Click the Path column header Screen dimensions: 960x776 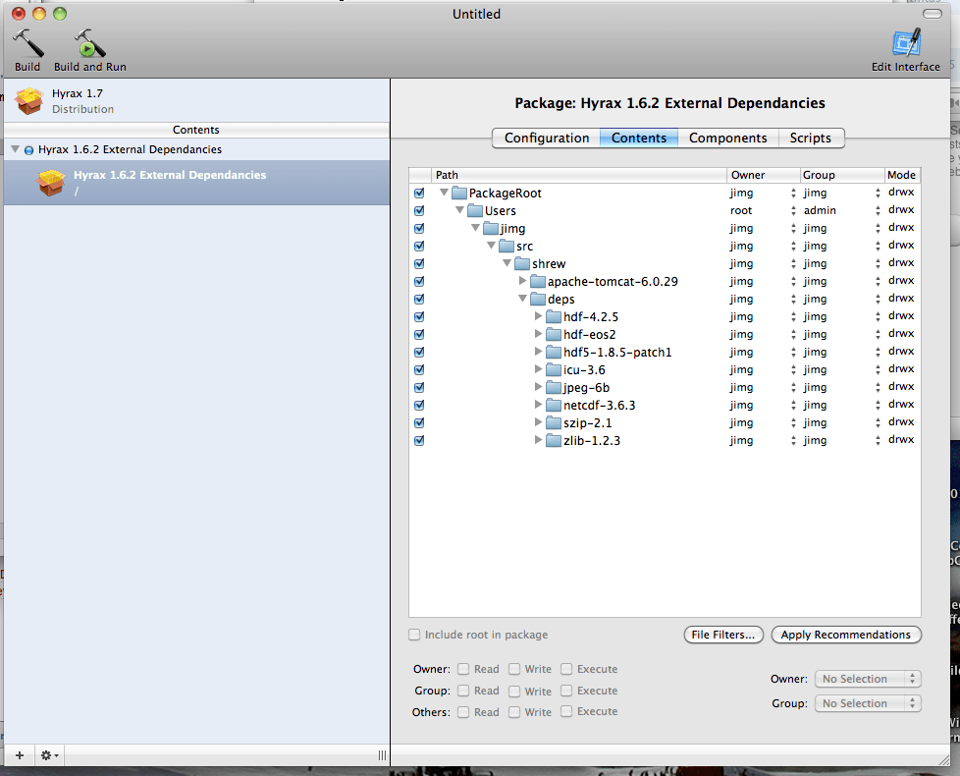click(x=579, y=175)
